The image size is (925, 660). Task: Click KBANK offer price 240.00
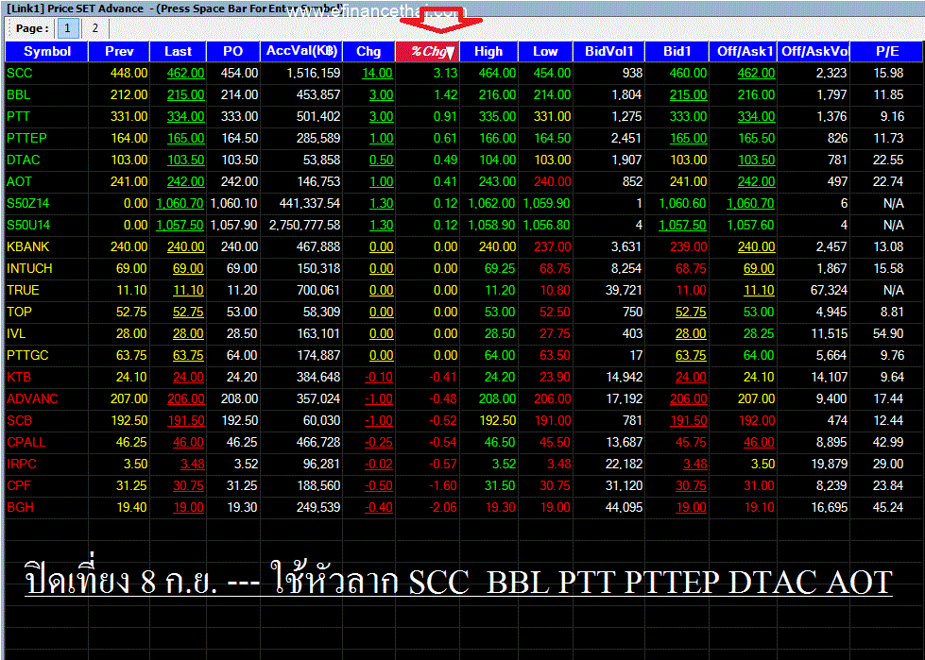tap(756, 247)
